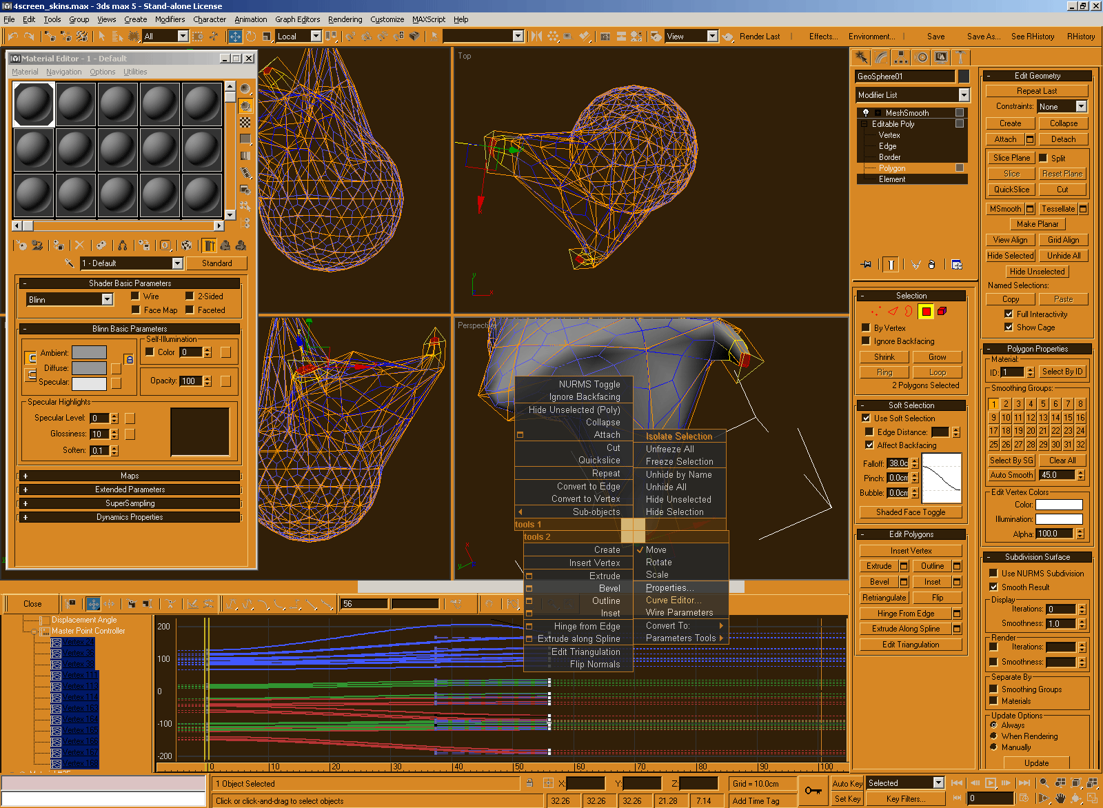Select the Manually update radio option

tap(993, 747)
